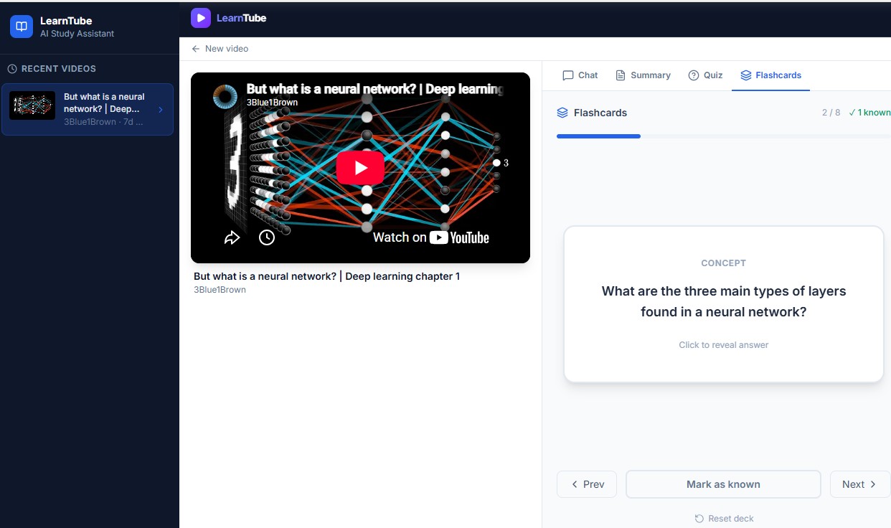This screenshot has width=891, height=528.
Task: Click the video title text below the player
Action: tap(326, 276)
